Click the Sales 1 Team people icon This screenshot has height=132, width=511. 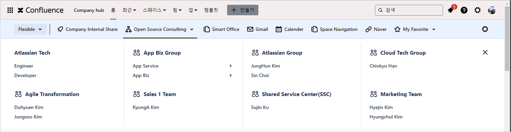click(x=137, y=94)
